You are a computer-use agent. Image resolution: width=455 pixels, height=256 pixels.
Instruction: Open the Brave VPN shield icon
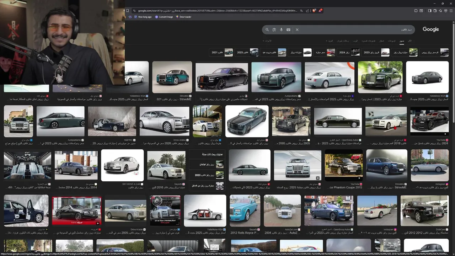[446, 11]
